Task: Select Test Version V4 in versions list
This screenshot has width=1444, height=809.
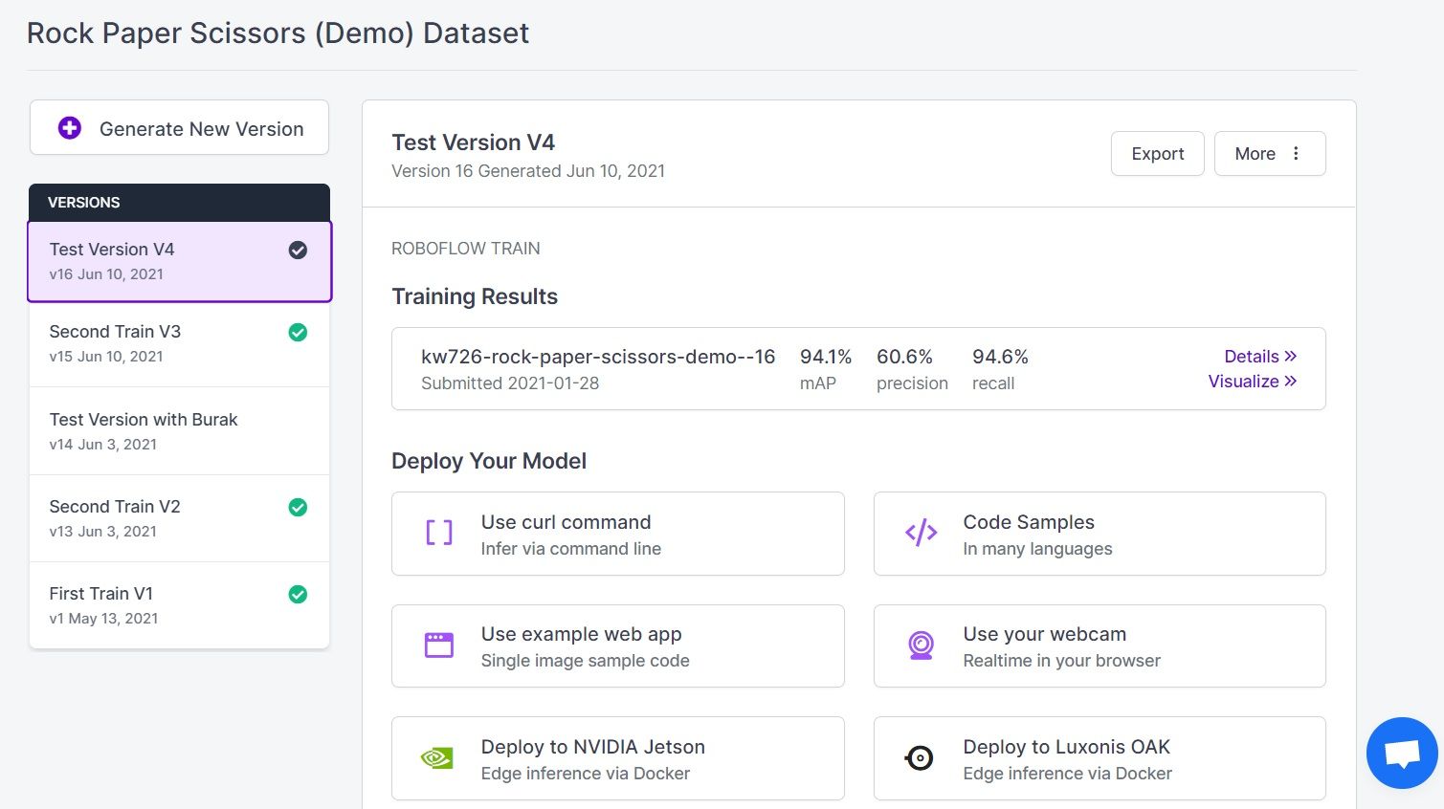Action: [x=180, y=261]
